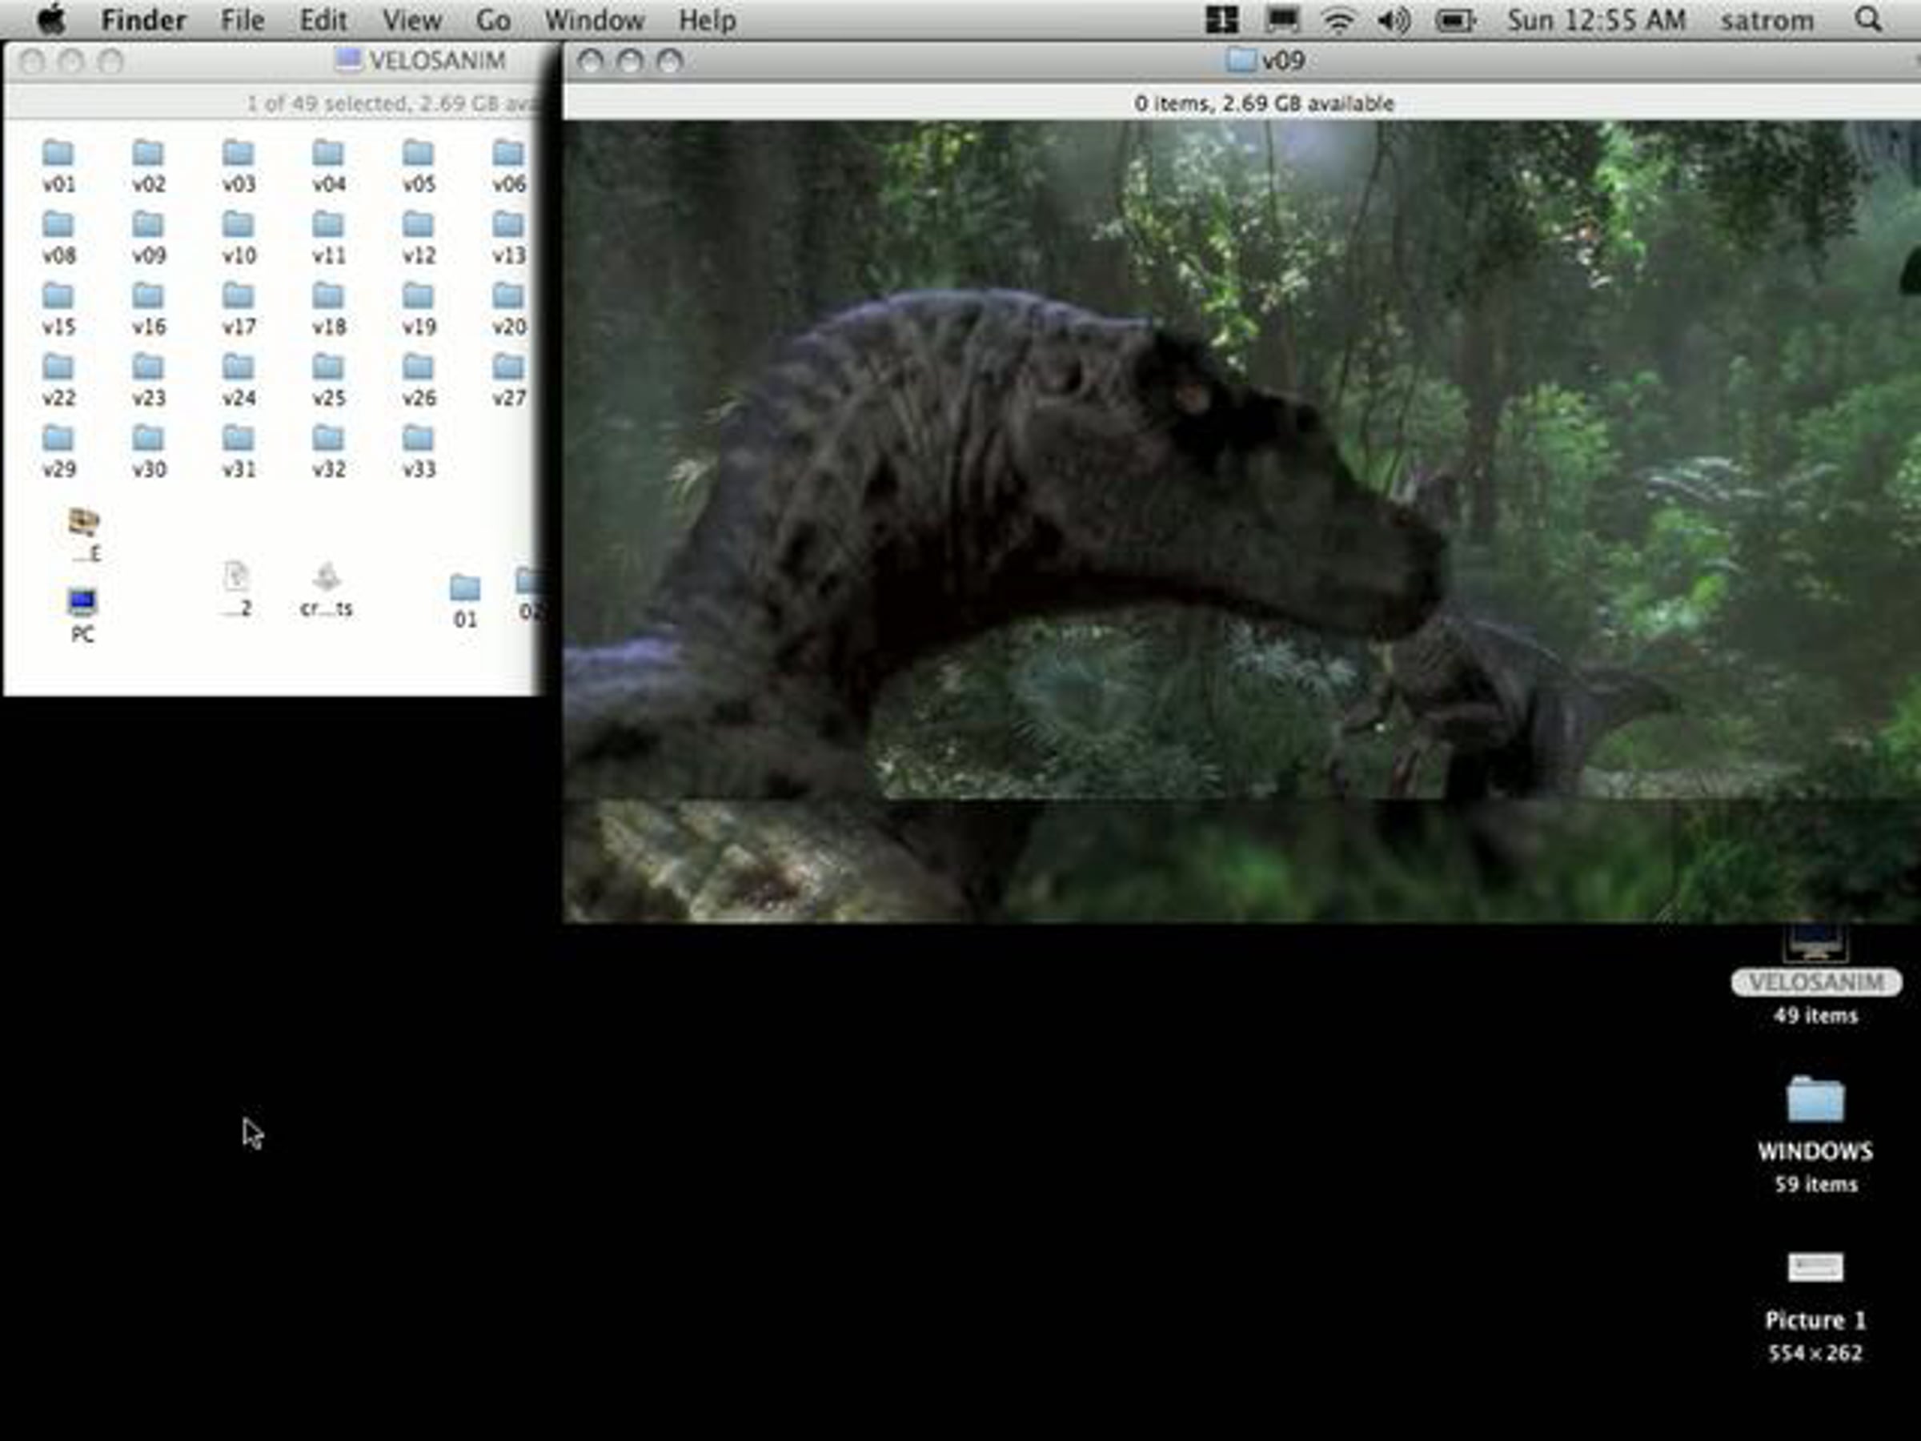Select folder v18 in VELOSANIM window

tap(328, 307)
